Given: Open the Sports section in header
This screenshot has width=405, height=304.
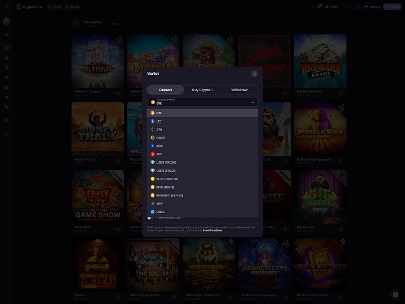Looking at the screenshot, I should [72, 7].
